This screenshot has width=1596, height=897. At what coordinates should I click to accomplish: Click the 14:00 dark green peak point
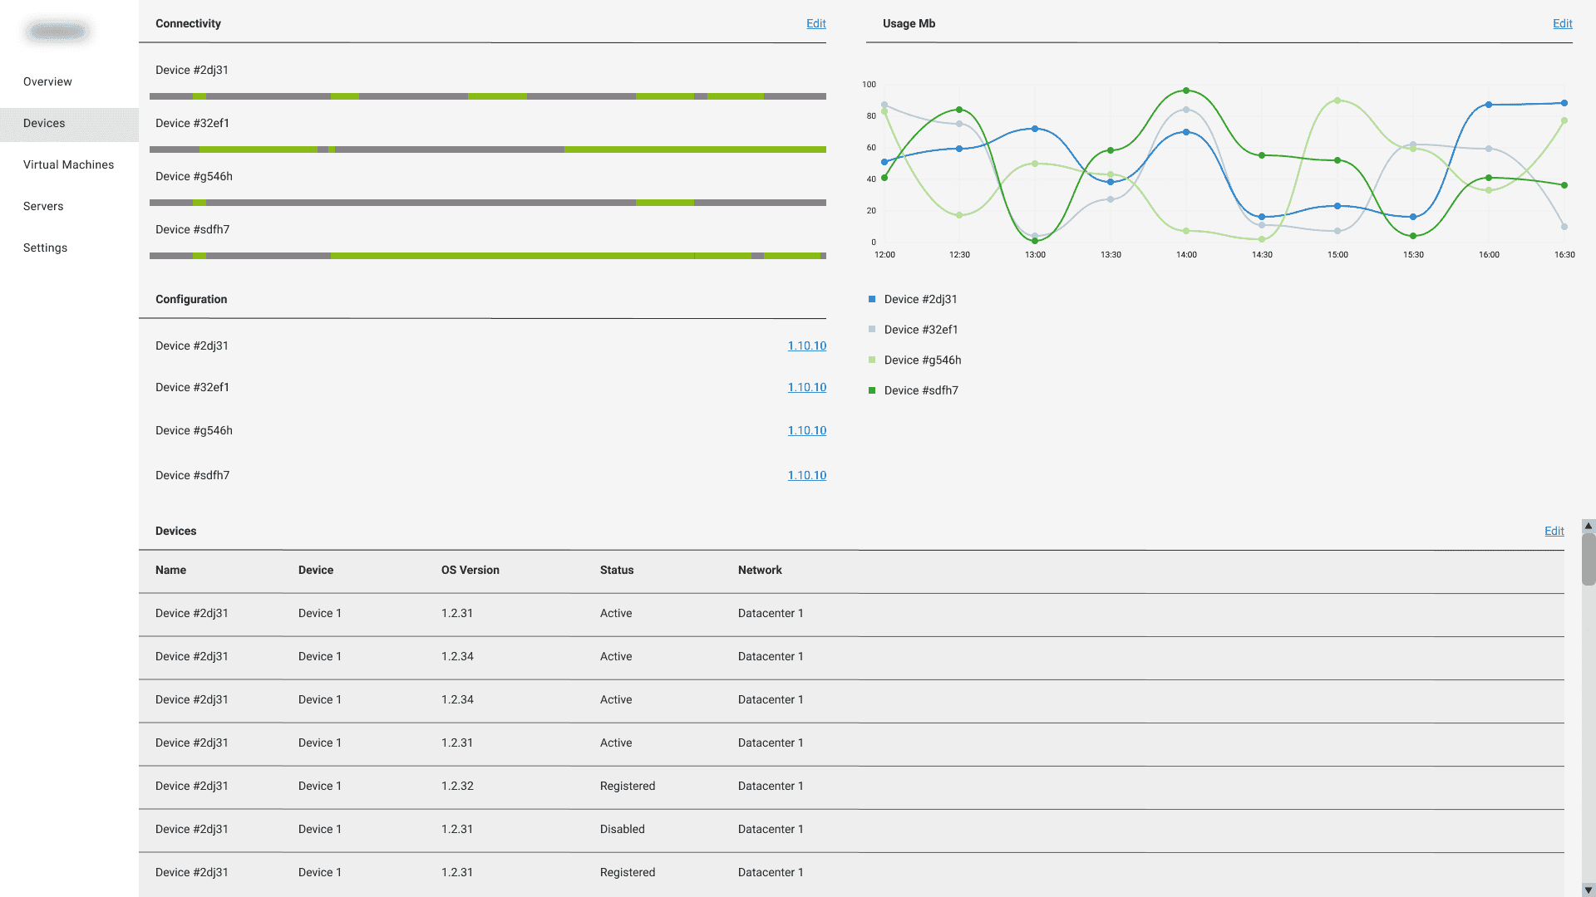pyautogui.click(x=1186, y=91)
